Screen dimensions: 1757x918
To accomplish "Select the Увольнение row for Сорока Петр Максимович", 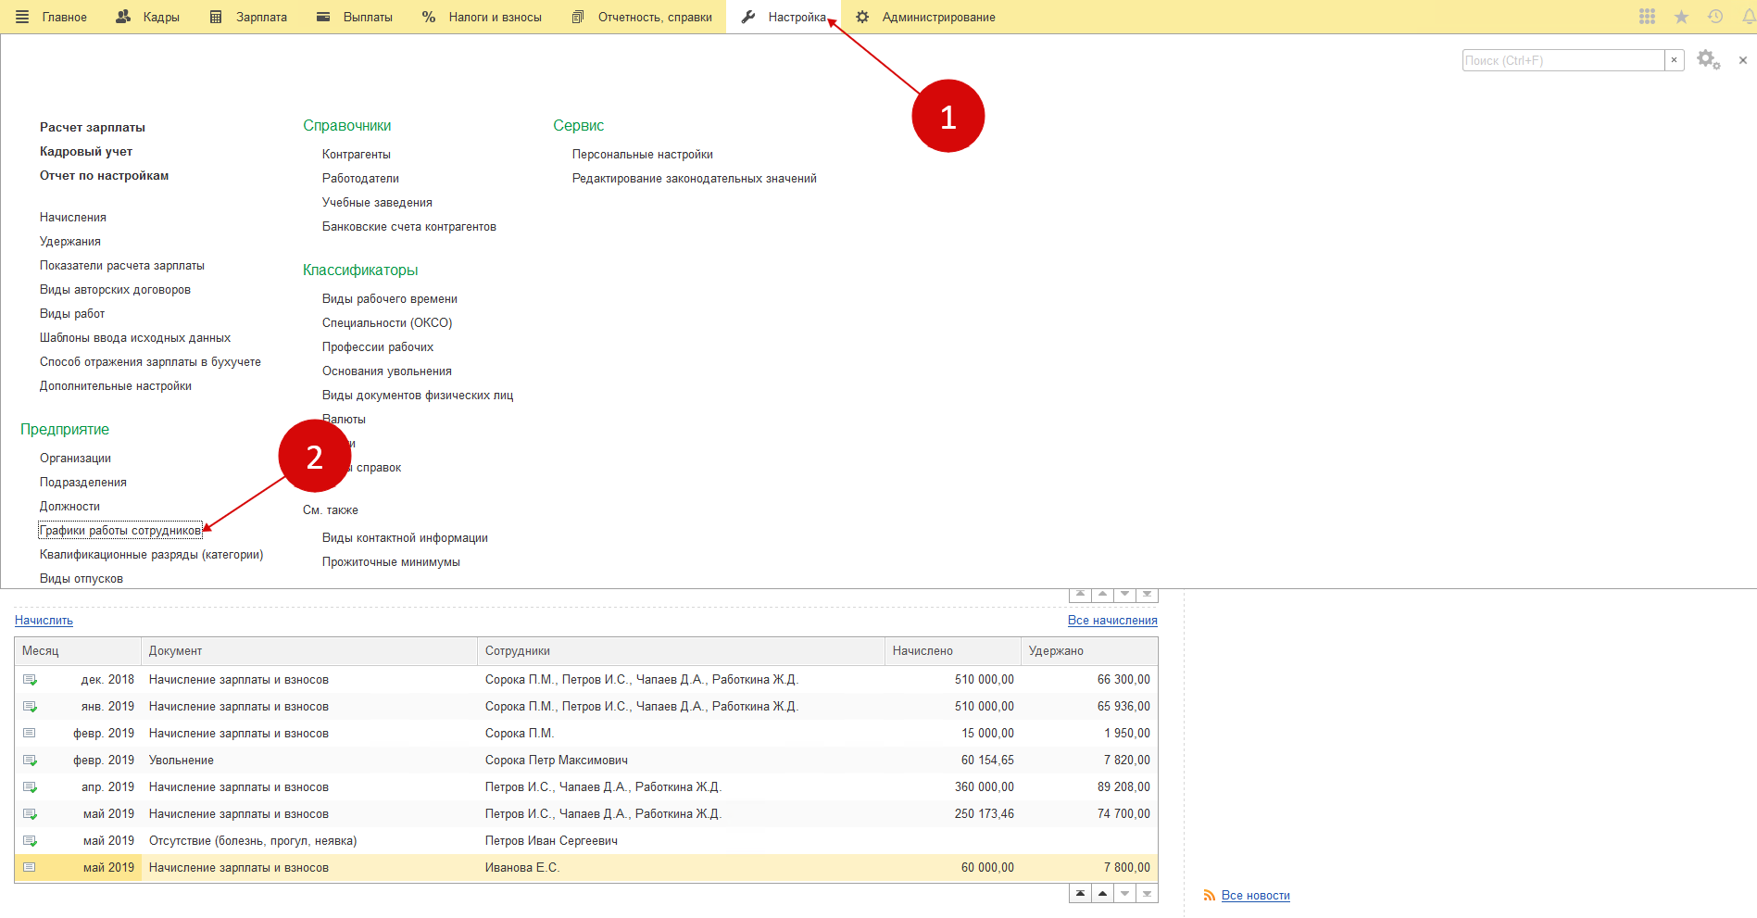I will [x=585, y=760].
